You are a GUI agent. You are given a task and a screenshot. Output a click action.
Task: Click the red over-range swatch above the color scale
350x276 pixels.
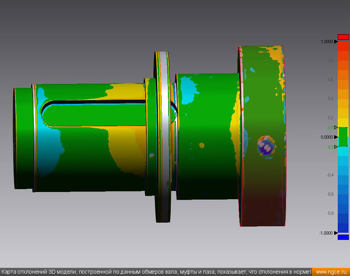click(x=343, y=37)
